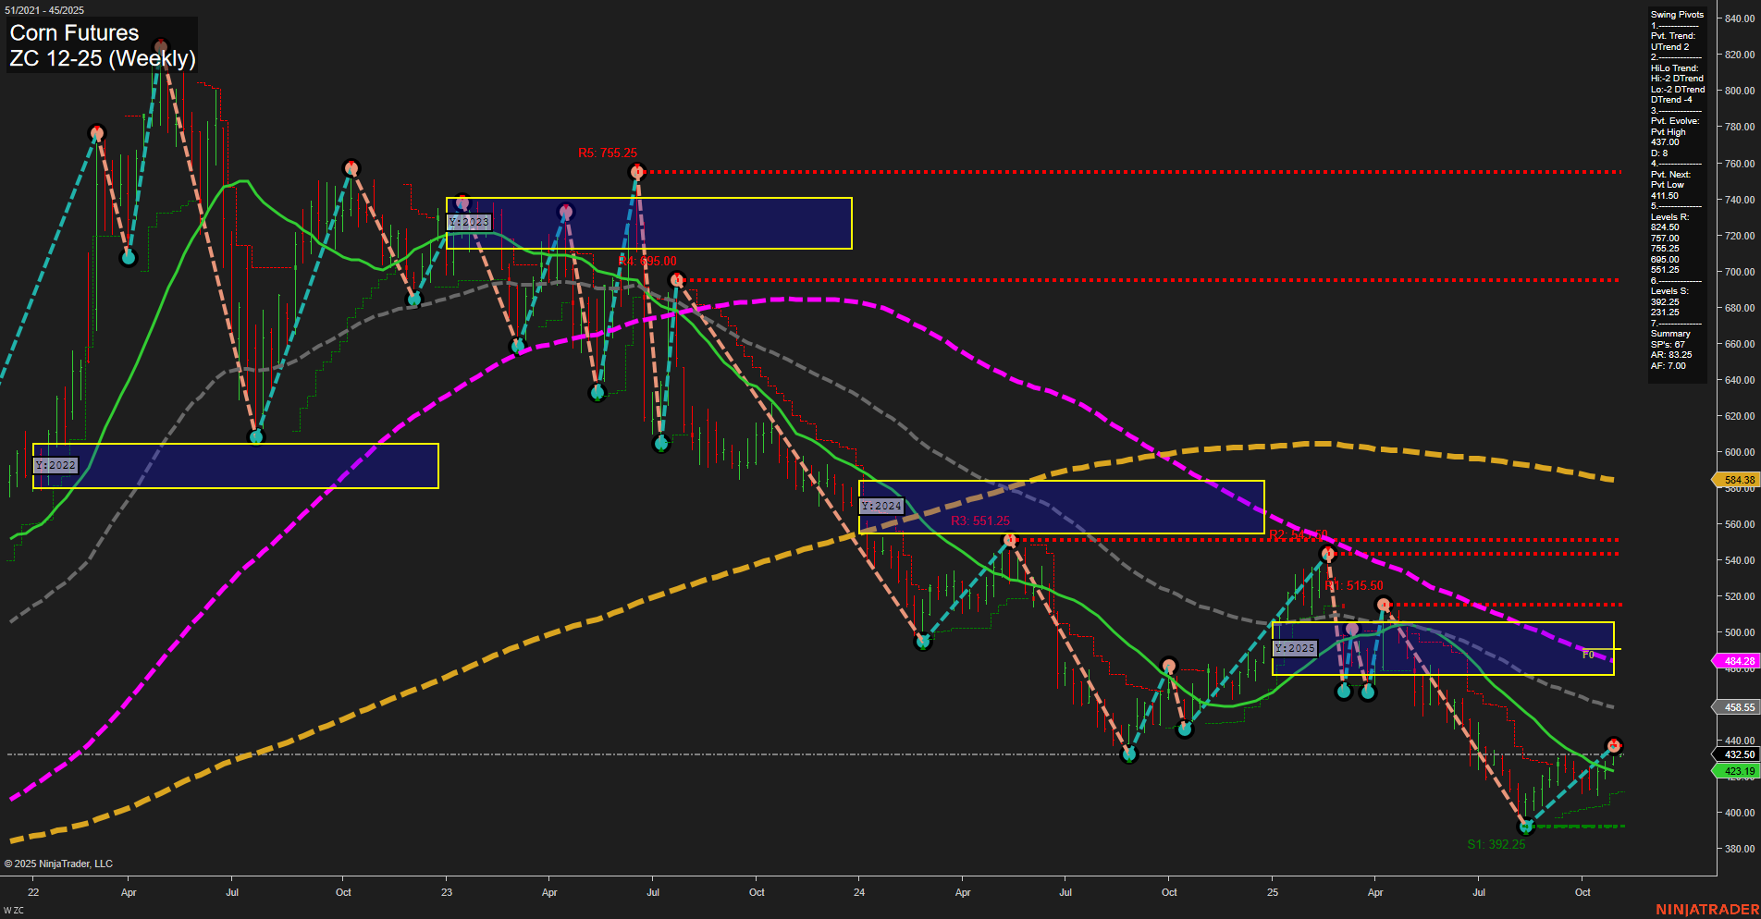1761x919 pixels.
Task: Select the Y:2022 yearly range marker
Action: coord(55,465)
